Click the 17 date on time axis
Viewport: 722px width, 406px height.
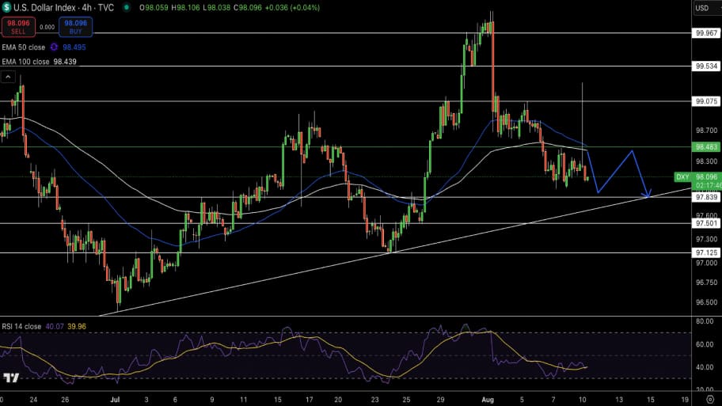[x=309, y=400]
